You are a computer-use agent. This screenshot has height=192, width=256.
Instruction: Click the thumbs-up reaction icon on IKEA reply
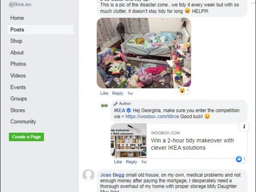click(x=239, y=159)
